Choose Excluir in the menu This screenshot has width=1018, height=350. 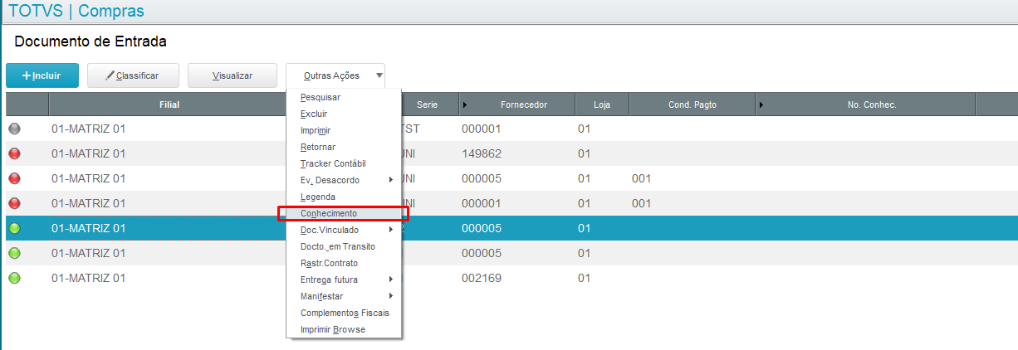[x=344, y=114]
